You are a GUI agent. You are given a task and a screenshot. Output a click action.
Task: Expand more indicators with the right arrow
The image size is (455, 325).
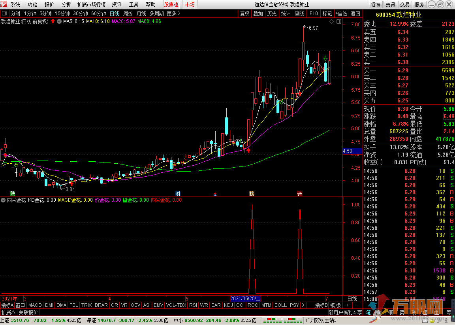point(303,305)
